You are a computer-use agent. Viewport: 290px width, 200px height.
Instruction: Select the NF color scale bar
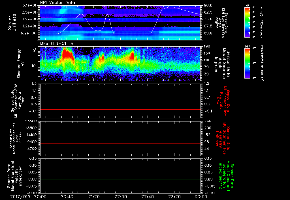(x=248, y=22)
